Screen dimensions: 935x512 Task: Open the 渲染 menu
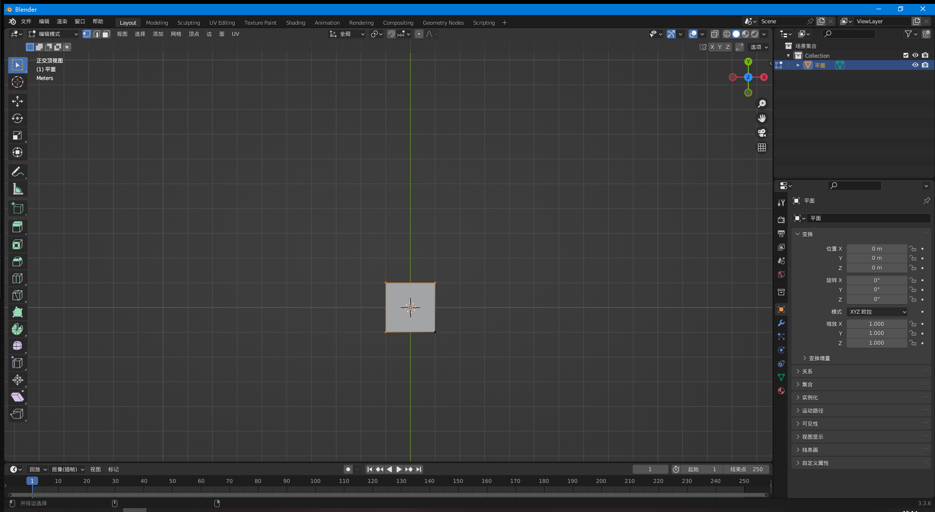click(62, 21)
